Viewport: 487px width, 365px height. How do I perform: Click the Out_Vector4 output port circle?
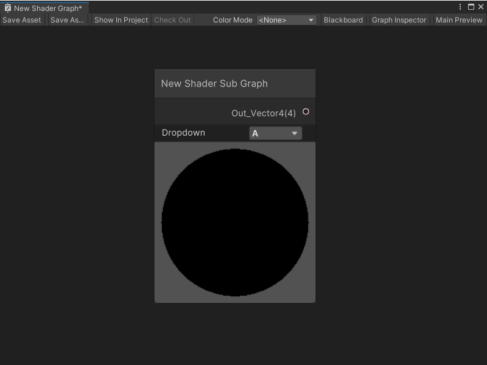pos(306,111)
